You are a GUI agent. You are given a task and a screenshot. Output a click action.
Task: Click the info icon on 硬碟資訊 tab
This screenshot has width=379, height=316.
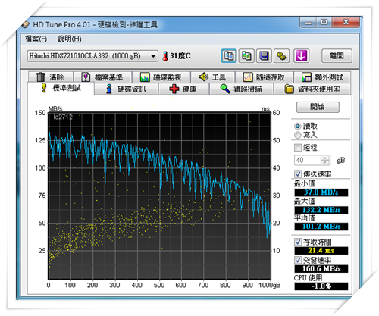pyautogui.click(x=109, y=89)
